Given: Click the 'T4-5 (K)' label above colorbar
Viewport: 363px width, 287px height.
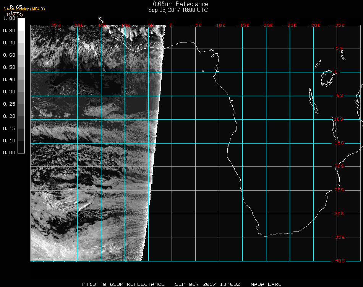Looking at the screenshot, I should [x=15, y=15].
